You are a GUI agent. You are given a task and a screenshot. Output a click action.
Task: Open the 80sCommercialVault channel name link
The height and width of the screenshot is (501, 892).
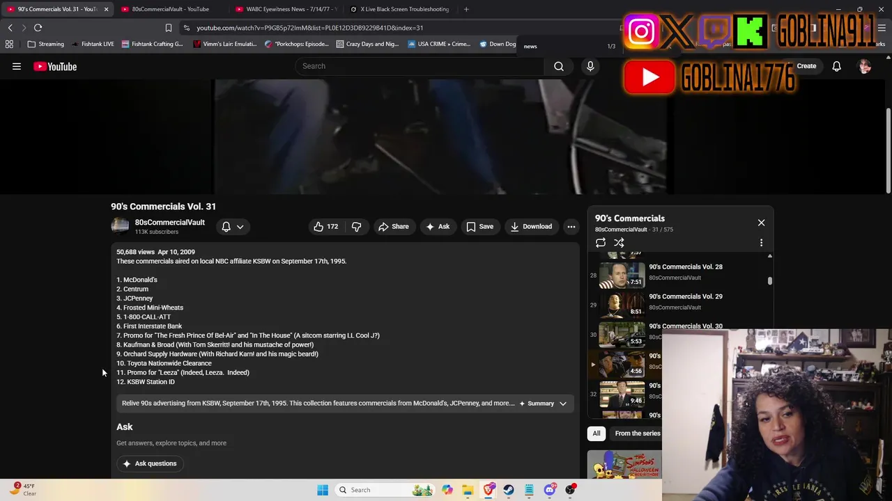[169, 223]
